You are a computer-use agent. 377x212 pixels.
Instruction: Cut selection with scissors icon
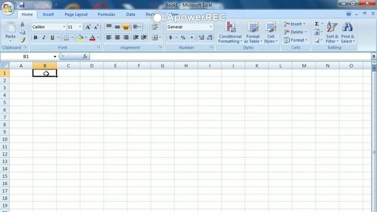pos(22,24)
